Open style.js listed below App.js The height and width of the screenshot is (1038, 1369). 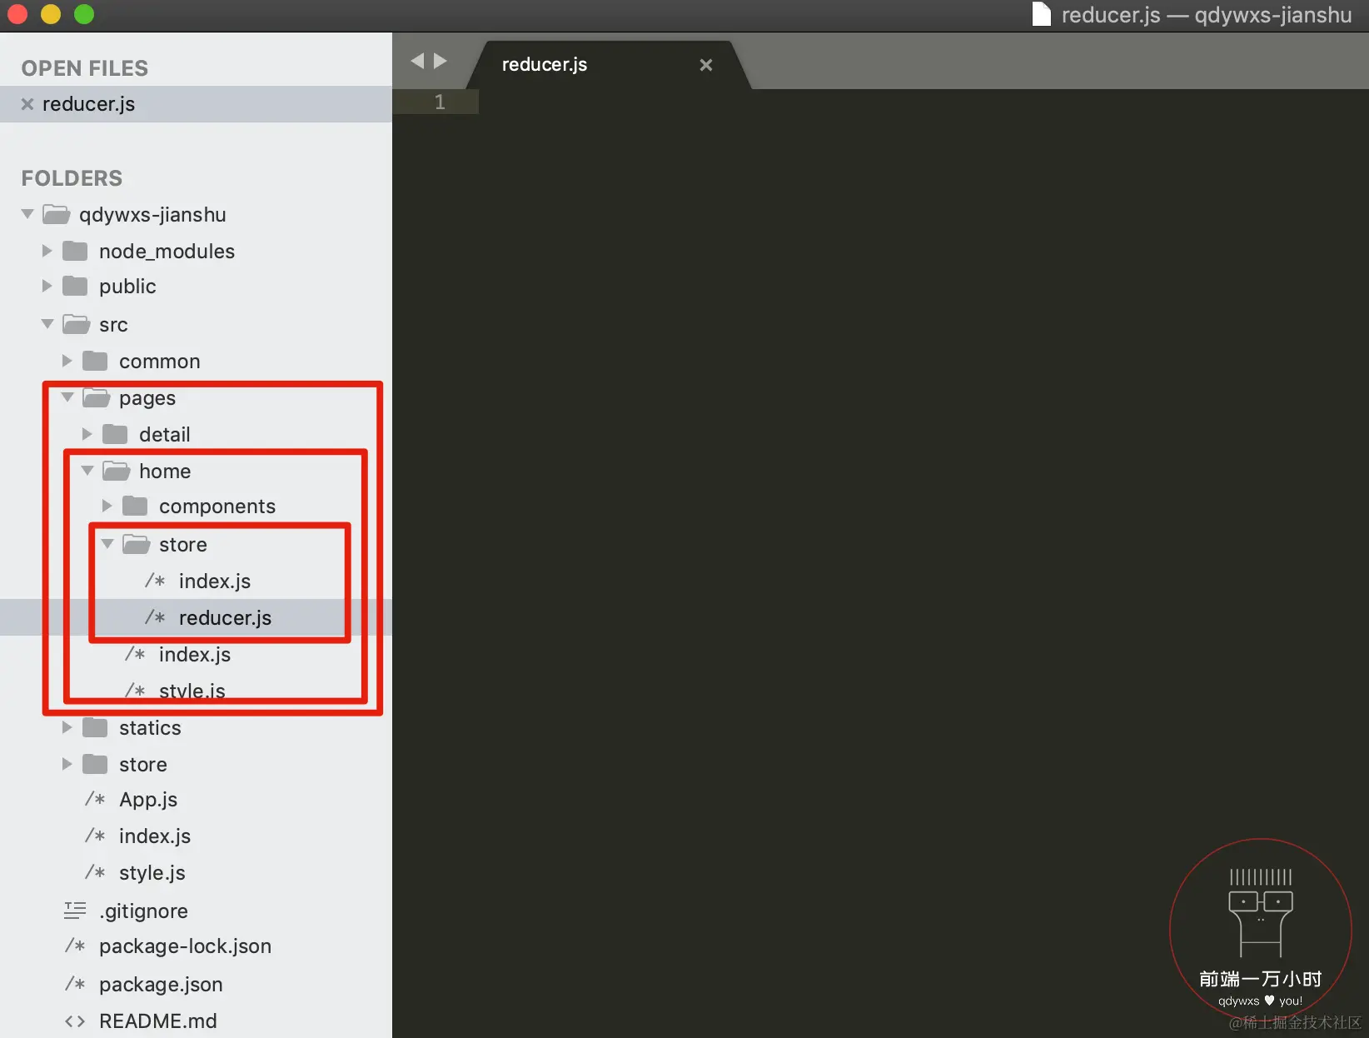[x=152, y=873]
